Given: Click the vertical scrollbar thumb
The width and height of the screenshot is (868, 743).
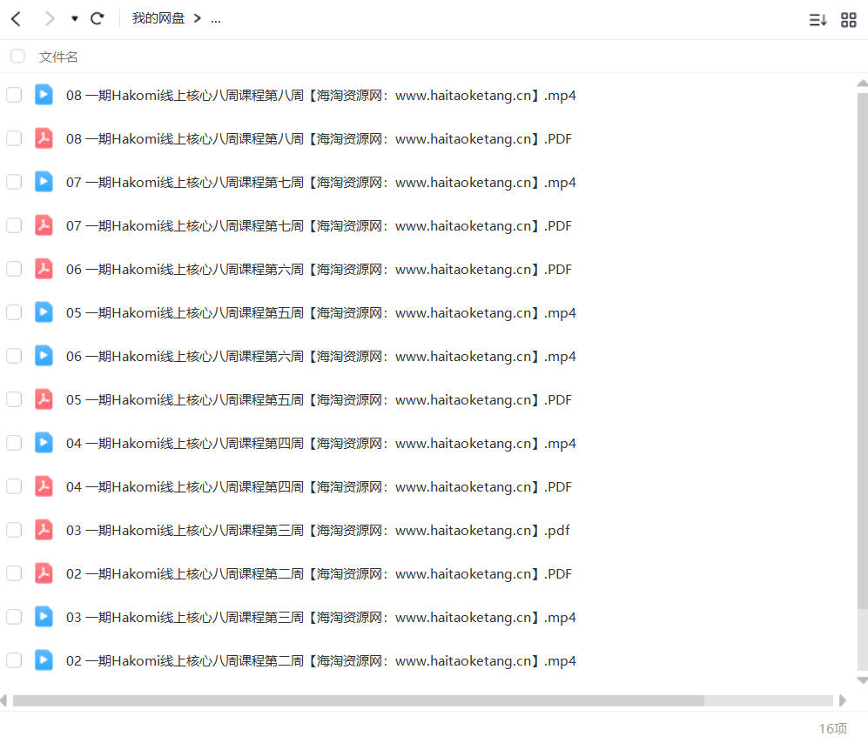Looking at the screenshot, I should [x=863, y=351].
